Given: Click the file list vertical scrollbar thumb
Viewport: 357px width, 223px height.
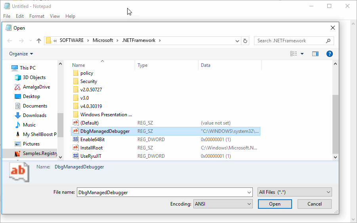Looking at the screenshot, I should click(x=335, y=124).
